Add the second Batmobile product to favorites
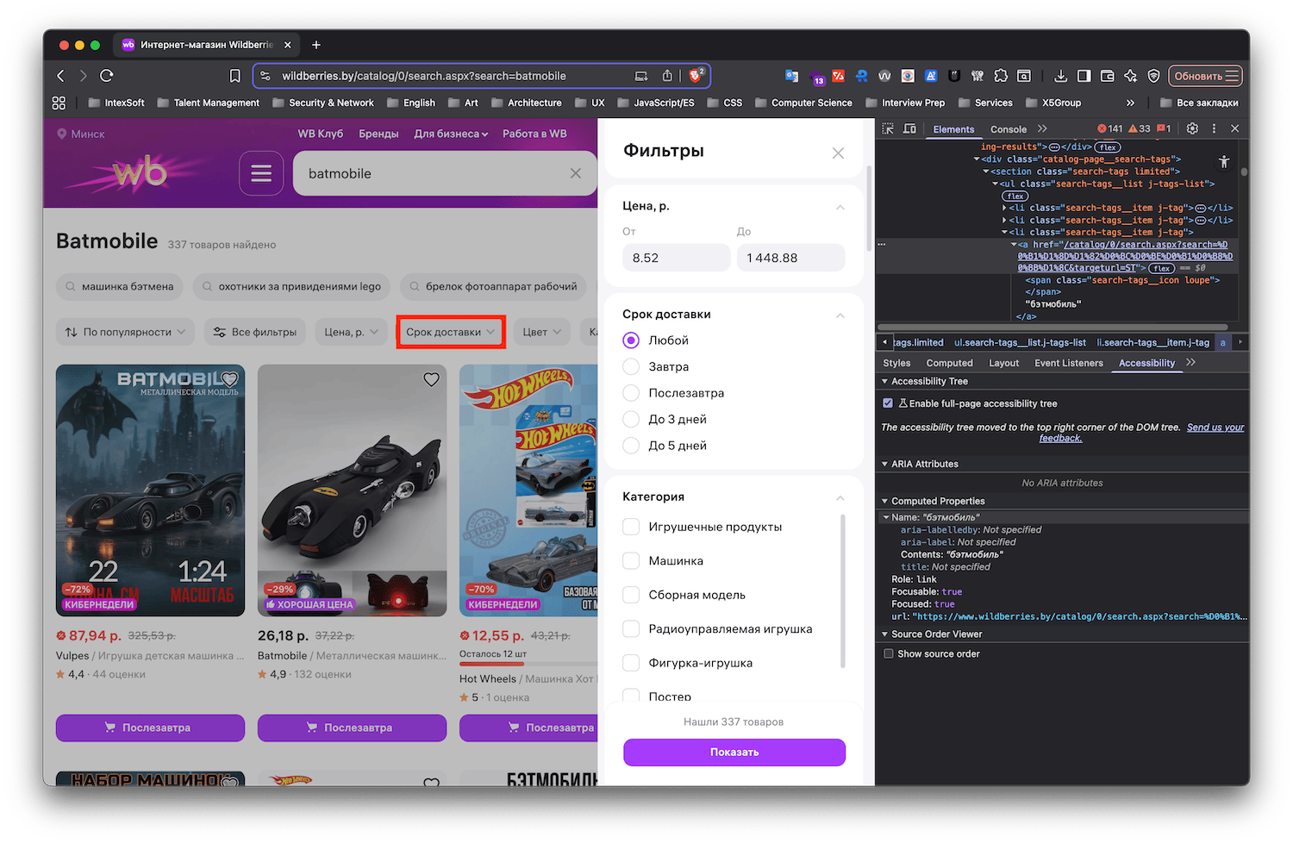This screenshot has width=1293, height=843. 431,380
